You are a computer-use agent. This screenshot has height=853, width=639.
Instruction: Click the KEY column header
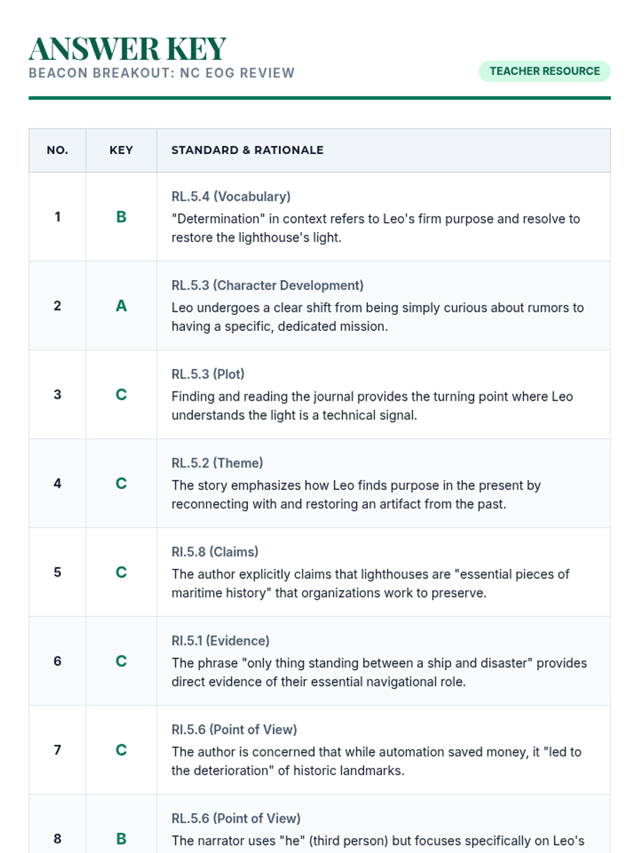[121, 150]
